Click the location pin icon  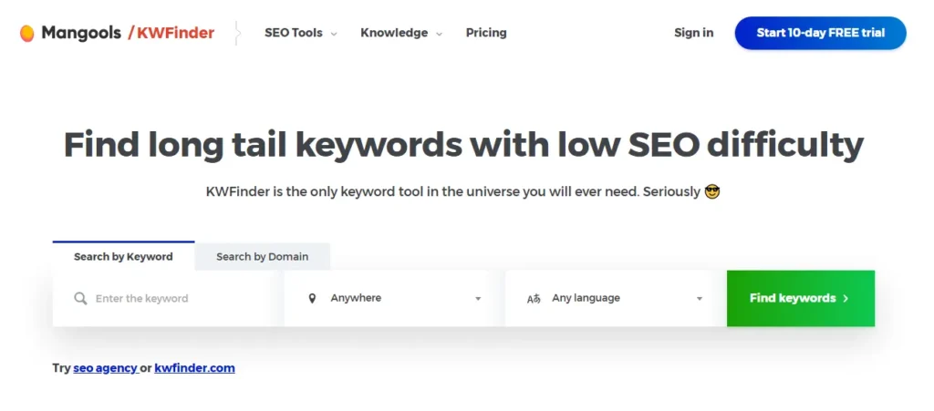pyautogui.click(x=312, y=298)
